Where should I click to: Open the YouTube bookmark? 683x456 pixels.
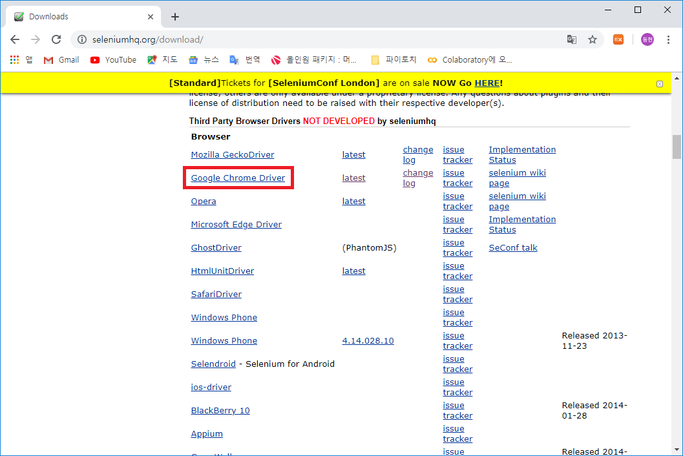pyautogui.click(x=113, y=59)
